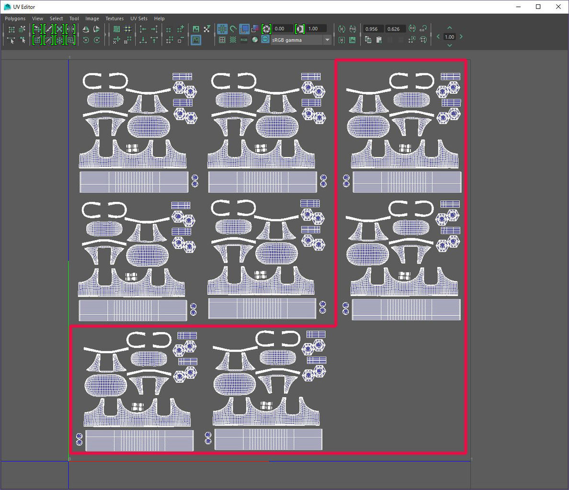Click the exposure aperture icon
The height and width of the screenshot is (490, 569).
coord(266,29)
